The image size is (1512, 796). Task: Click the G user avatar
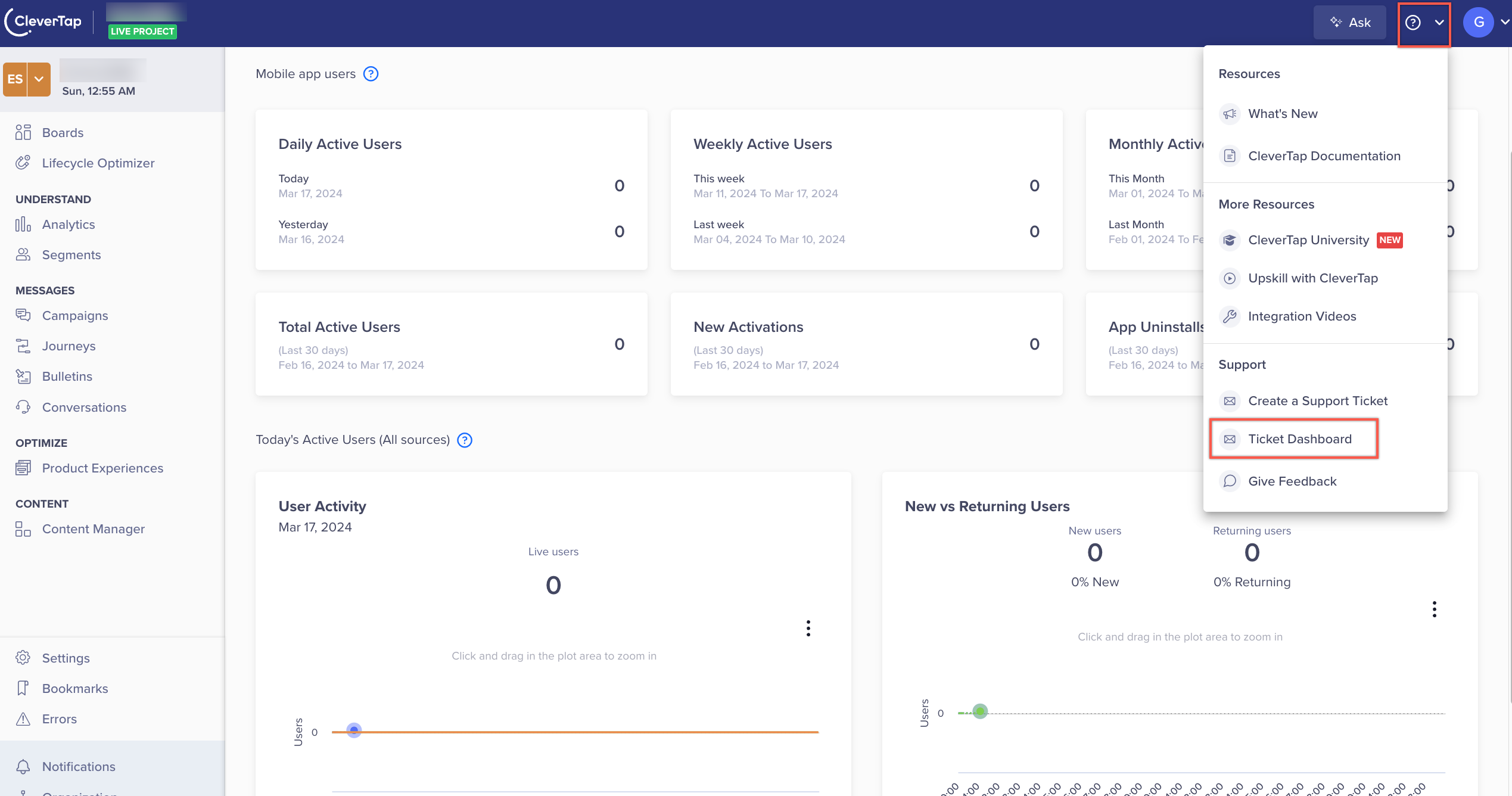point(1479,23)
